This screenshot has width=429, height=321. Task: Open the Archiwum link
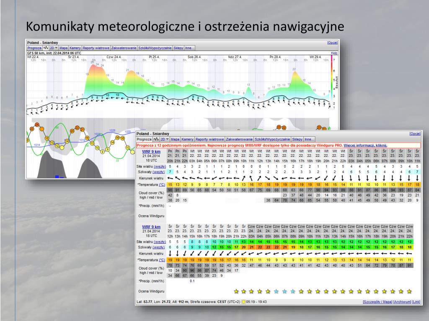402,302
